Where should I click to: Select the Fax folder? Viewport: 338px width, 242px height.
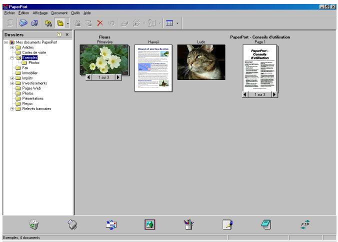point(25,68)
